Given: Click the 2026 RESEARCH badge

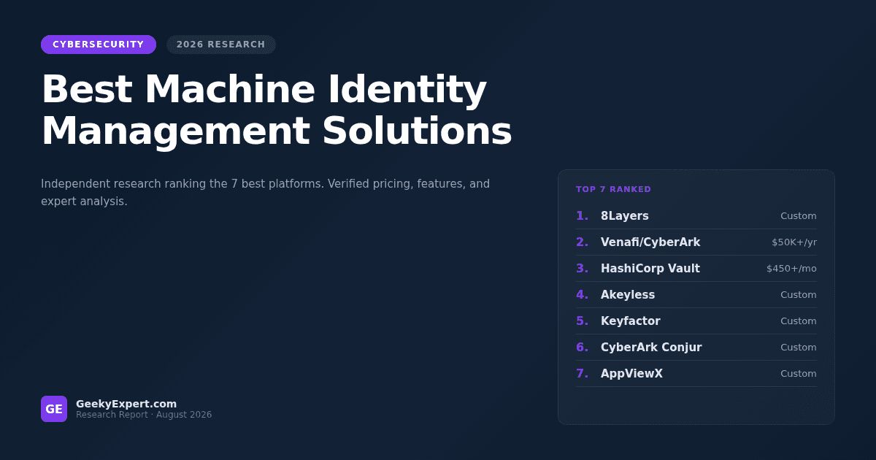Looking at the screenshot, I should click(x=221, y=45).
